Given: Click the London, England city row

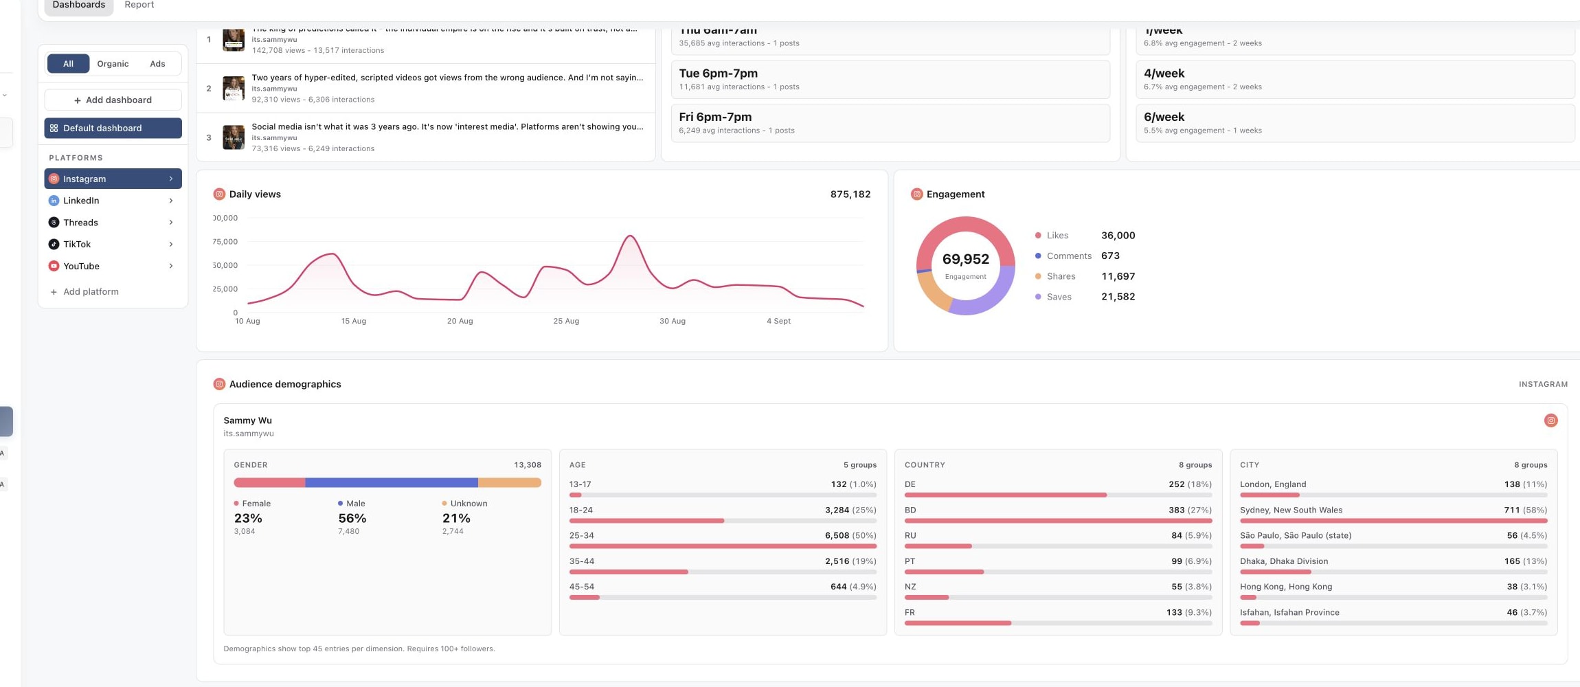Looking at the screenshot, I should point(1393,488).
